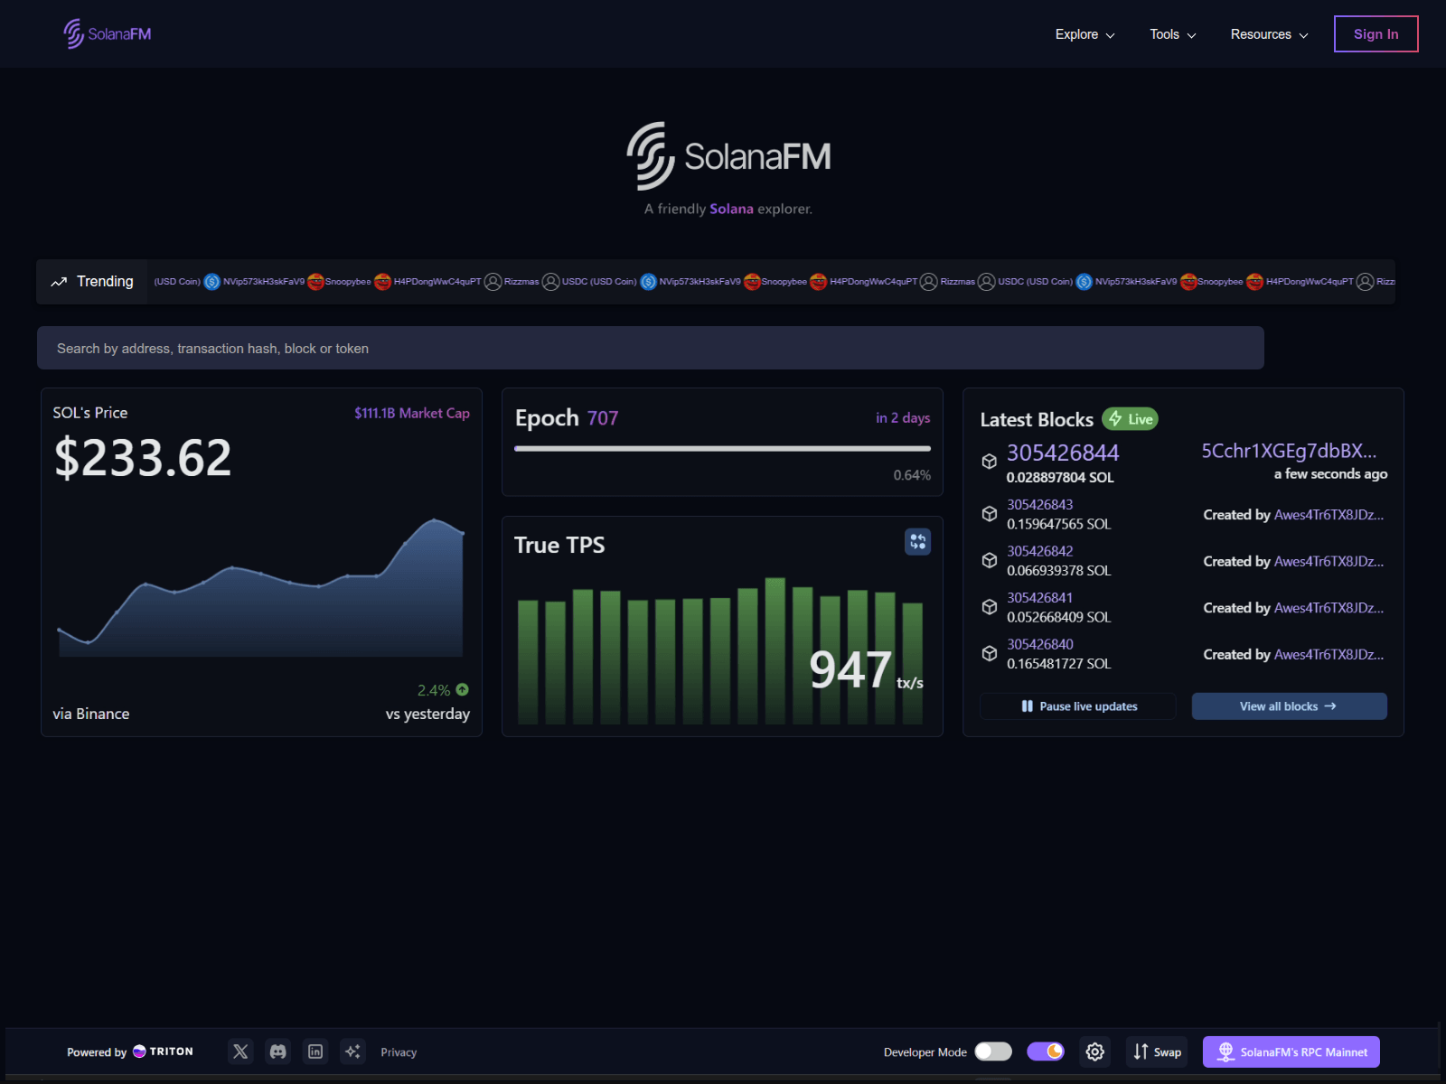Click the $233.62 price value

tap(143, 457)
